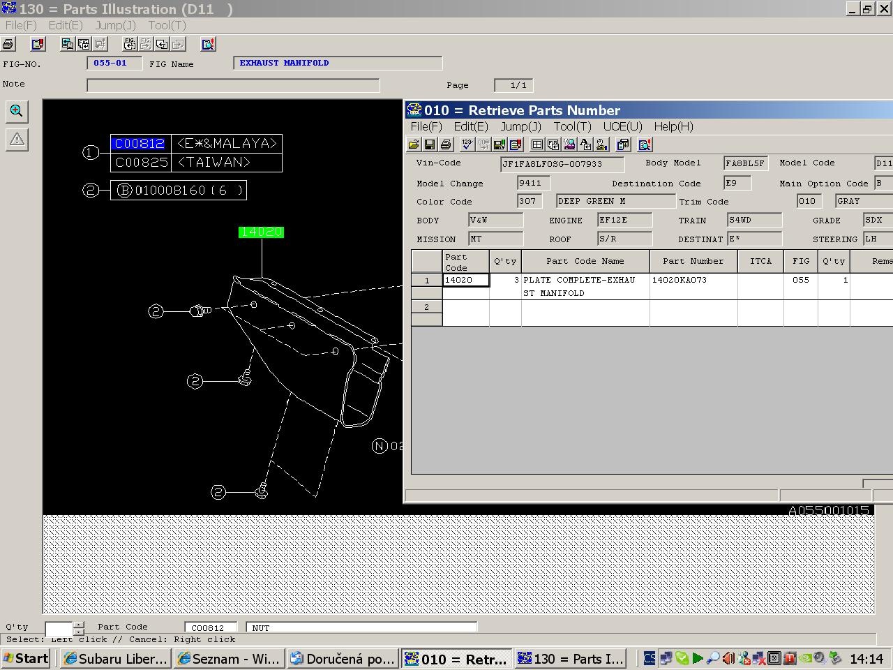
Task: Click the NVIDIA tray icon
Action: (804, 658)
